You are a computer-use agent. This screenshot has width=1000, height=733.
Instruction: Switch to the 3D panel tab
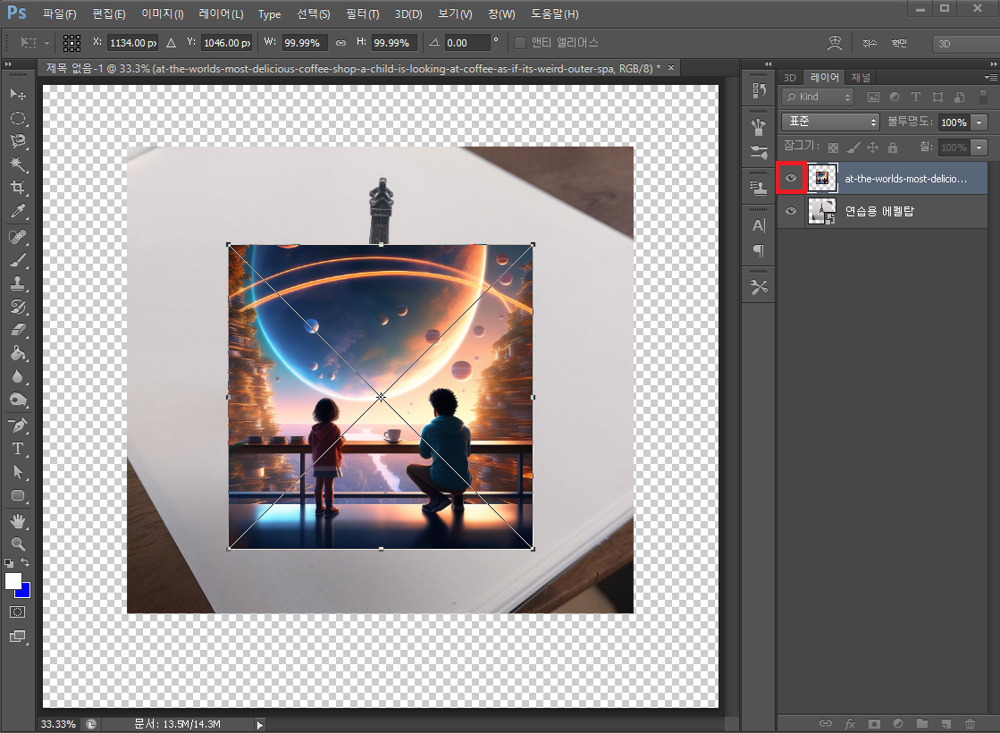(x=789, y=77)
